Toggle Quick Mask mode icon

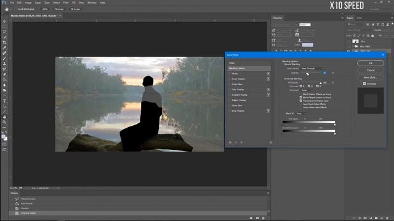[4, 144]
